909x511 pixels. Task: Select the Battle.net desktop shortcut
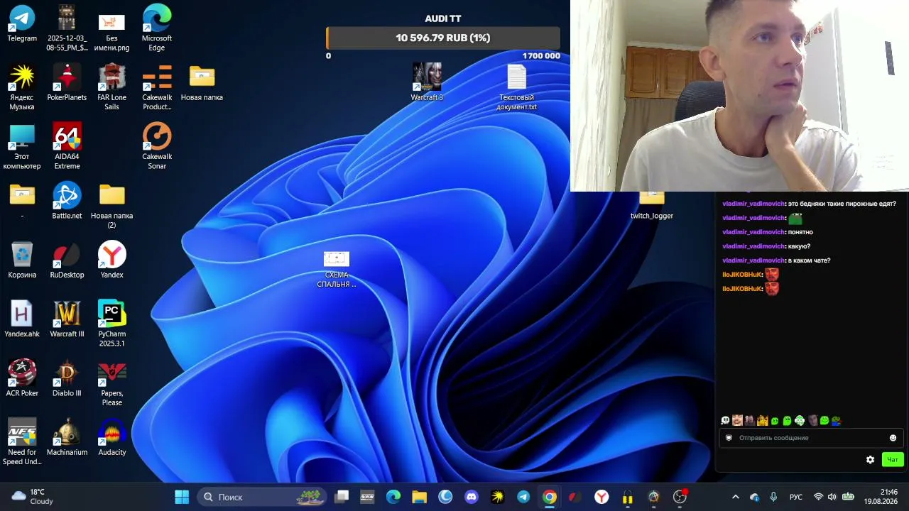pos(67,201)
